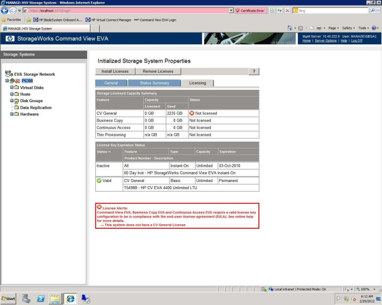
Task: Sort by the Status column header
Action: click(x=103, y=151)
